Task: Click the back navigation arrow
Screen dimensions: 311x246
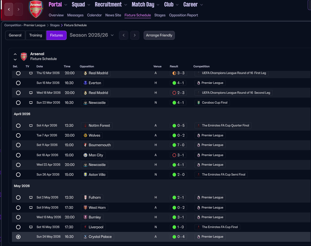Action: 9,9
